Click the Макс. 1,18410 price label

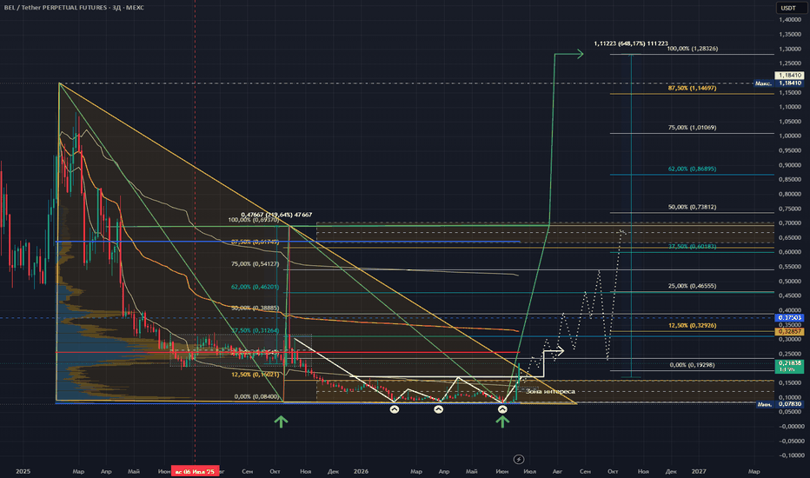coord(779,83)
